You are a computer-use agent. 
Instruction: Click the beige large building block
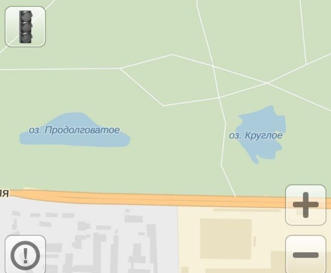[226, 239]
